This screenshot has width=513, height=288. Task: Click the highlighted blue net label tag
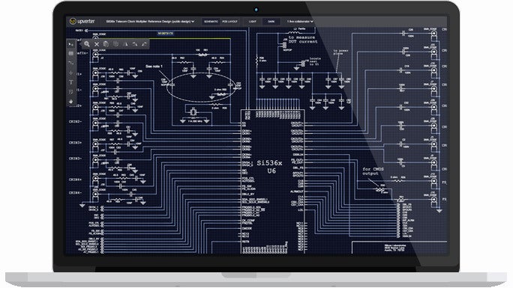[x=166, y=33]
